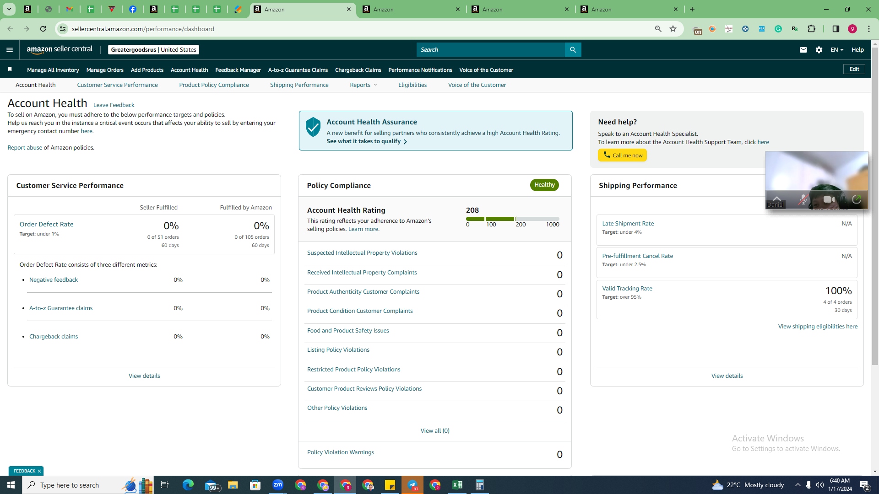The height and width of the screenshot is (494, 879).
Task: Expand See what it takes to qualify
Action: (x=367, y=141)
